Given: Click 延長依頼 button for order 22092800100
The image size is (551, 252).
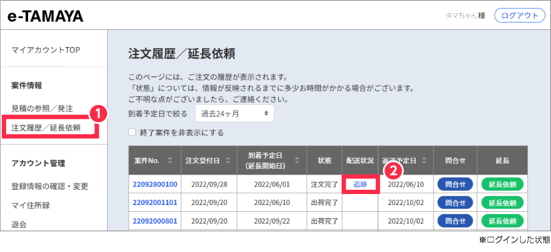Looking at the screenshot, I should pyautogui.click(x=503, y=184).
